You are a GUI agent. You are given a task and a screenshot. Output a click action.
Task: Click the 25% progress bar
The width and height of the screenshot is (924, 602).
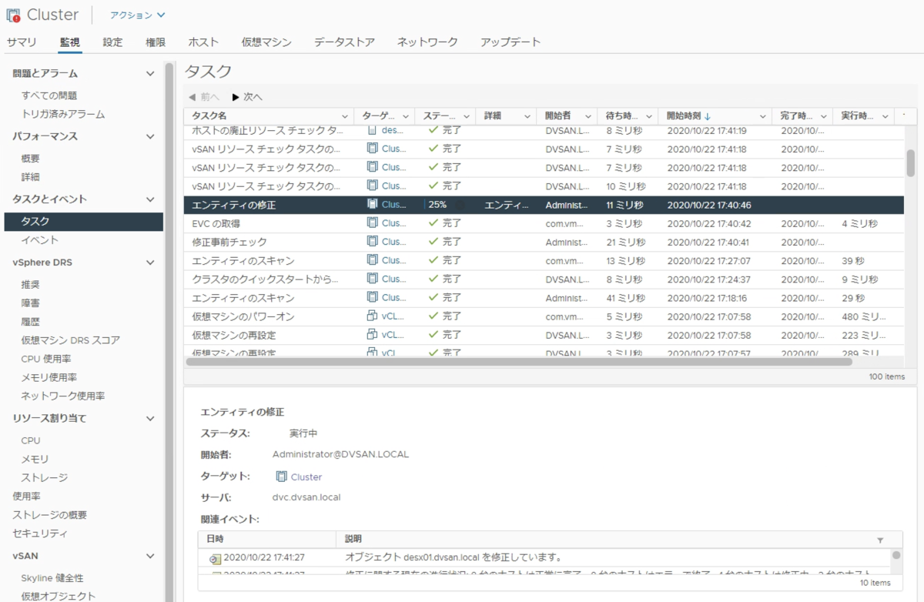pyautogui.click(x=447, y=205)
